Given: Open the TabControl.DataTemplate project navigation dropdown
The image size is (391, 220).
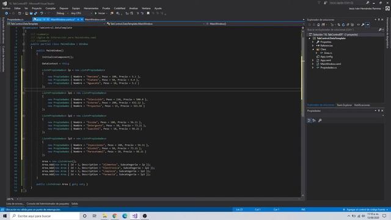Looking at the screenshot, I should point(56,24).
